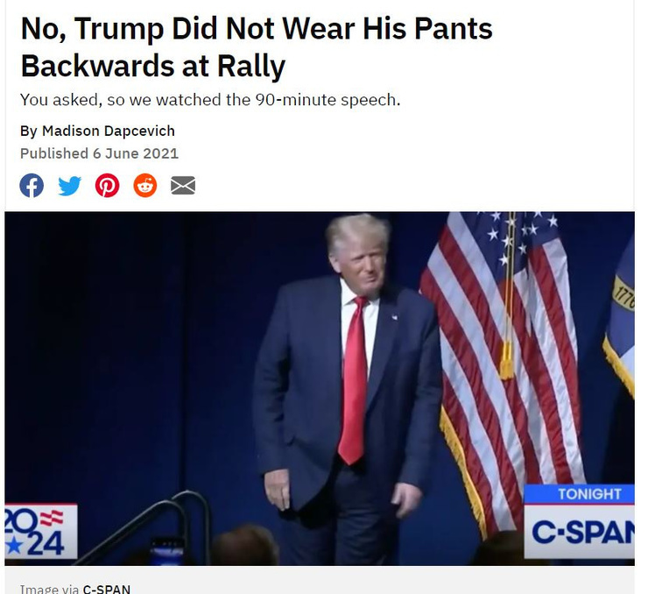Viewport: 648px width, 594px height.
Task: Click the "By" byline label
Action: click(x=29, y=131)
